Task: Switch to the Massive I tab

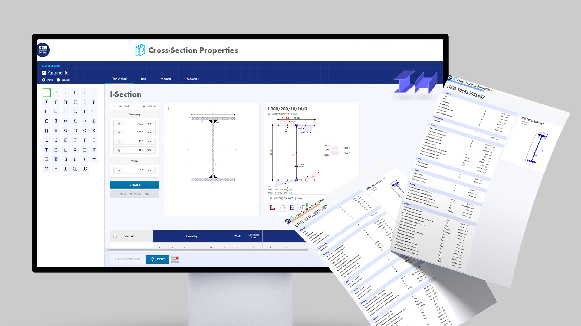Action: click(167, 78)
